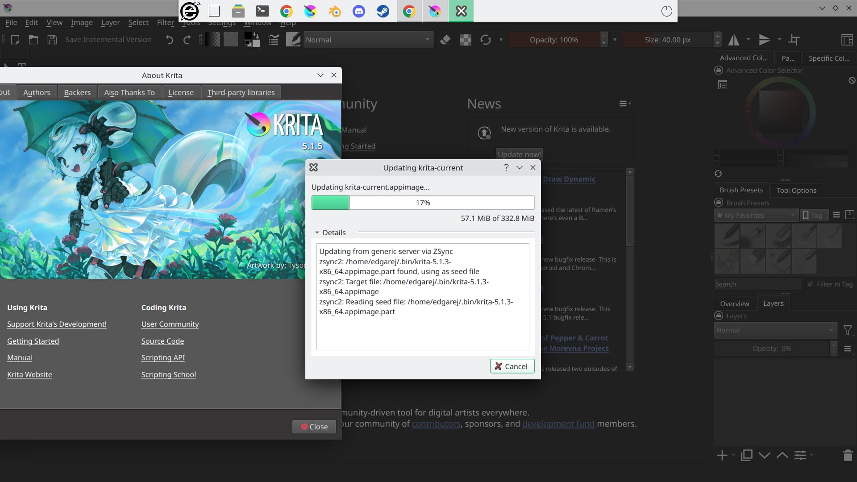
Task: Open the My Favorites tag dropdown
Action: [756, 215]
